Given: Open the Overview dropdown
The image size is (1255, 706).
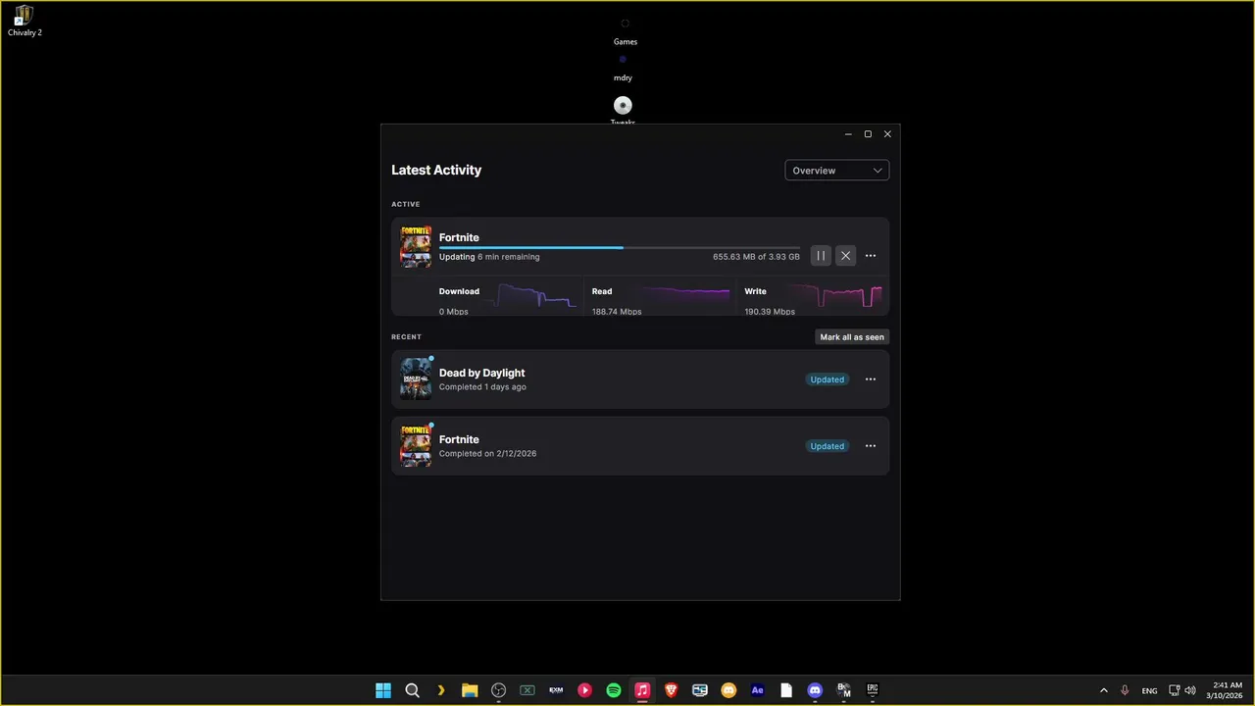Looking at the screenshot, I should pyautogui.click(x=837, y=171).
